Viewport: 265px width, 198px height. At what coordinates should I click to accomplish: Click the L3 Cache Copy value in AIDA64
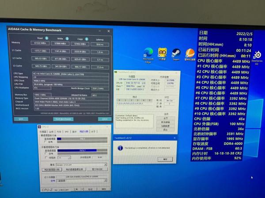[x=80, y=67]
